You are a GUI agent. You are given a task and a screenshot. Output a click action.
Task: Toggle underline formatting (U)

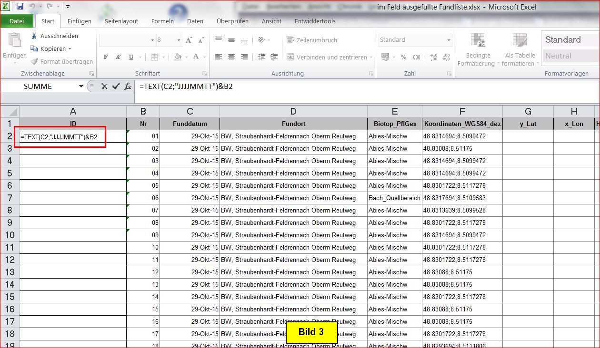coord(131,57)
